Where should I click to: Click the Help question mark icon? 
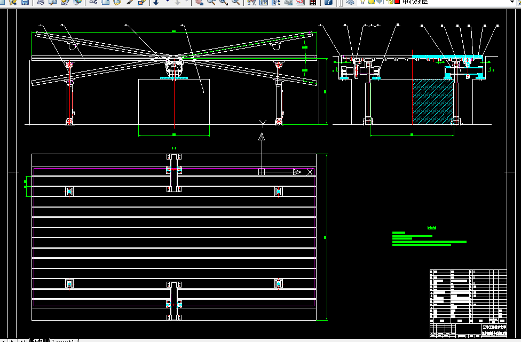(x=328, y=2)
